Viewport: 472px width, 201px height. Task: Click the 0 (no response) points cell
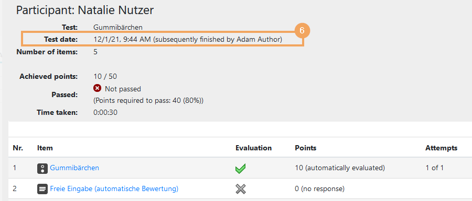click(x=320, y=188)
